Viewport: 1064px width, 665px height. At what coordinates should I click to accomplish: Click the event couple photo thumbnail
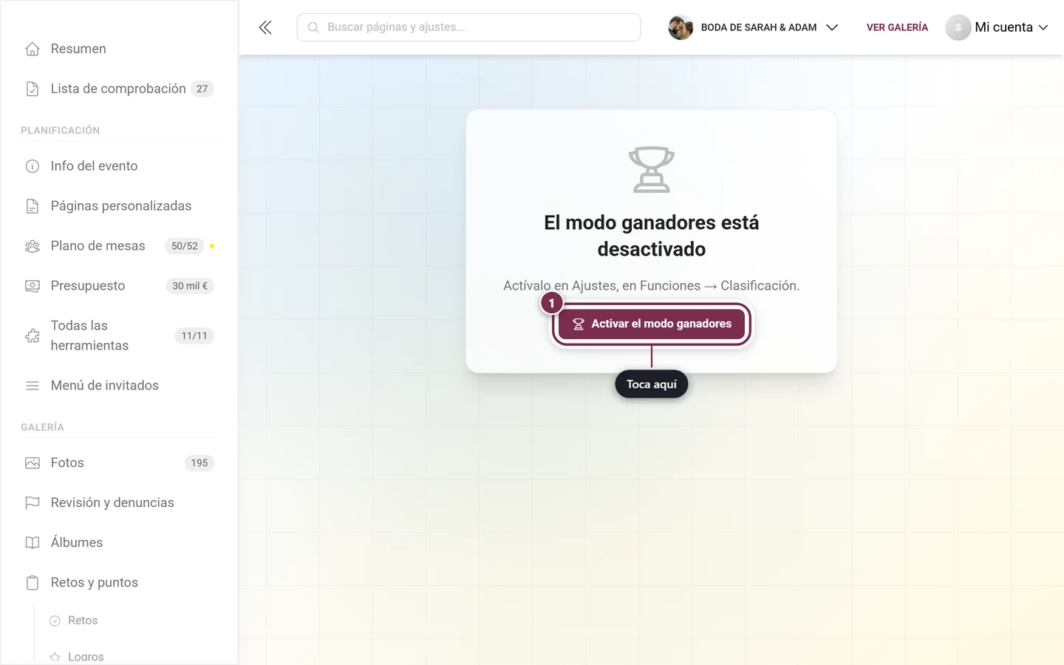pos(681,27)
